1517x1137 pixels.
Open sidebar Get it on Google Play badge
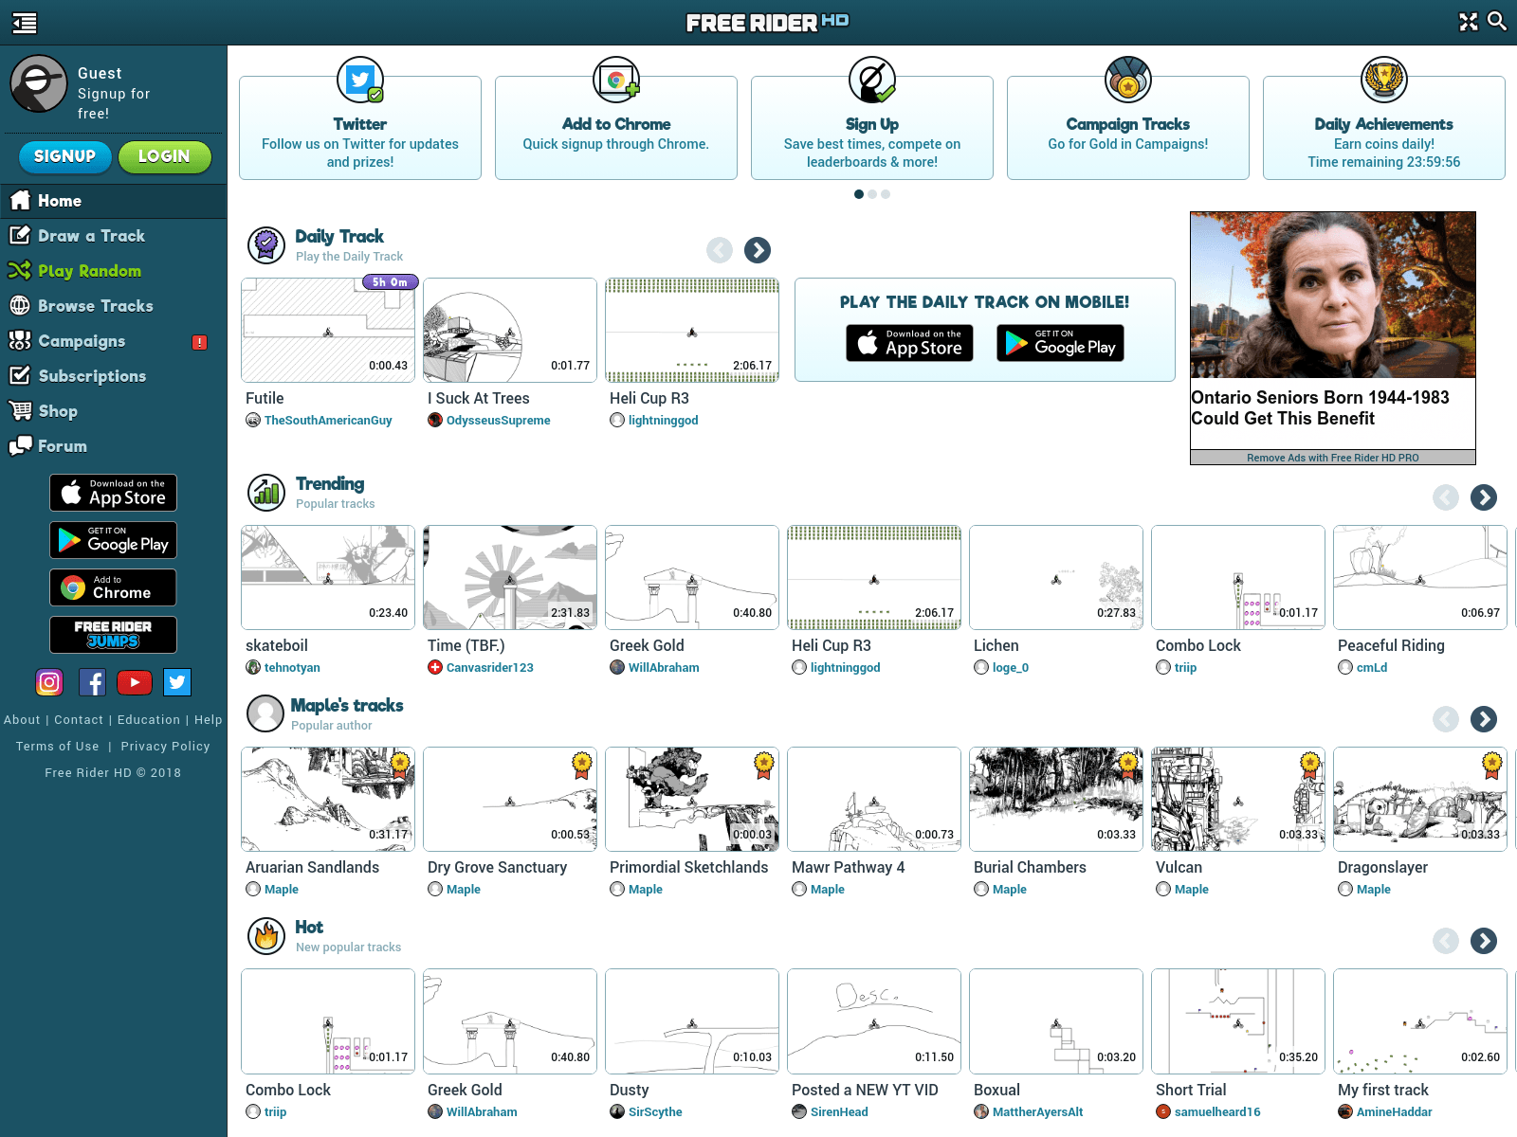113,540
